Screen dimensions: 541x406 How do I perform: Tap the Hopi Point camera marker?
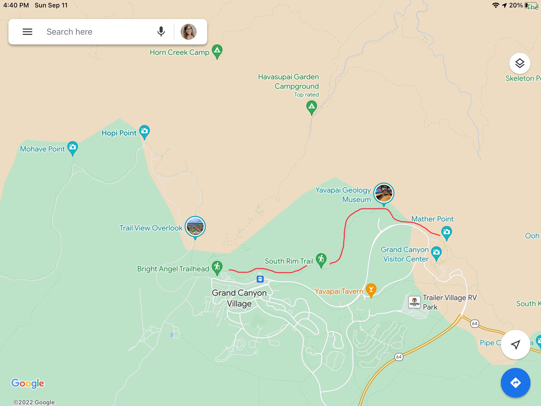pyautogui.click(x=144, y=132)
